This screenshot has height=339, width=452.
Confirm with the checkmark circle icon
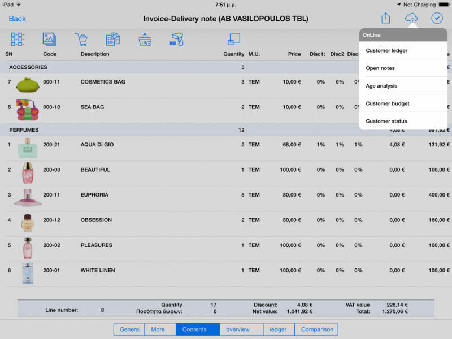[x=437, y=18]
